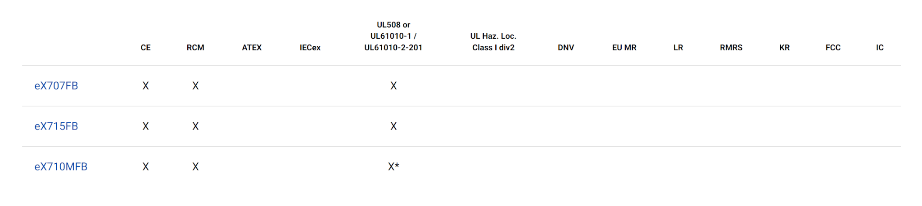The image size is (922, 206).
Task: Click the UL508 mark cell for eX707FB
Action: 393,86
